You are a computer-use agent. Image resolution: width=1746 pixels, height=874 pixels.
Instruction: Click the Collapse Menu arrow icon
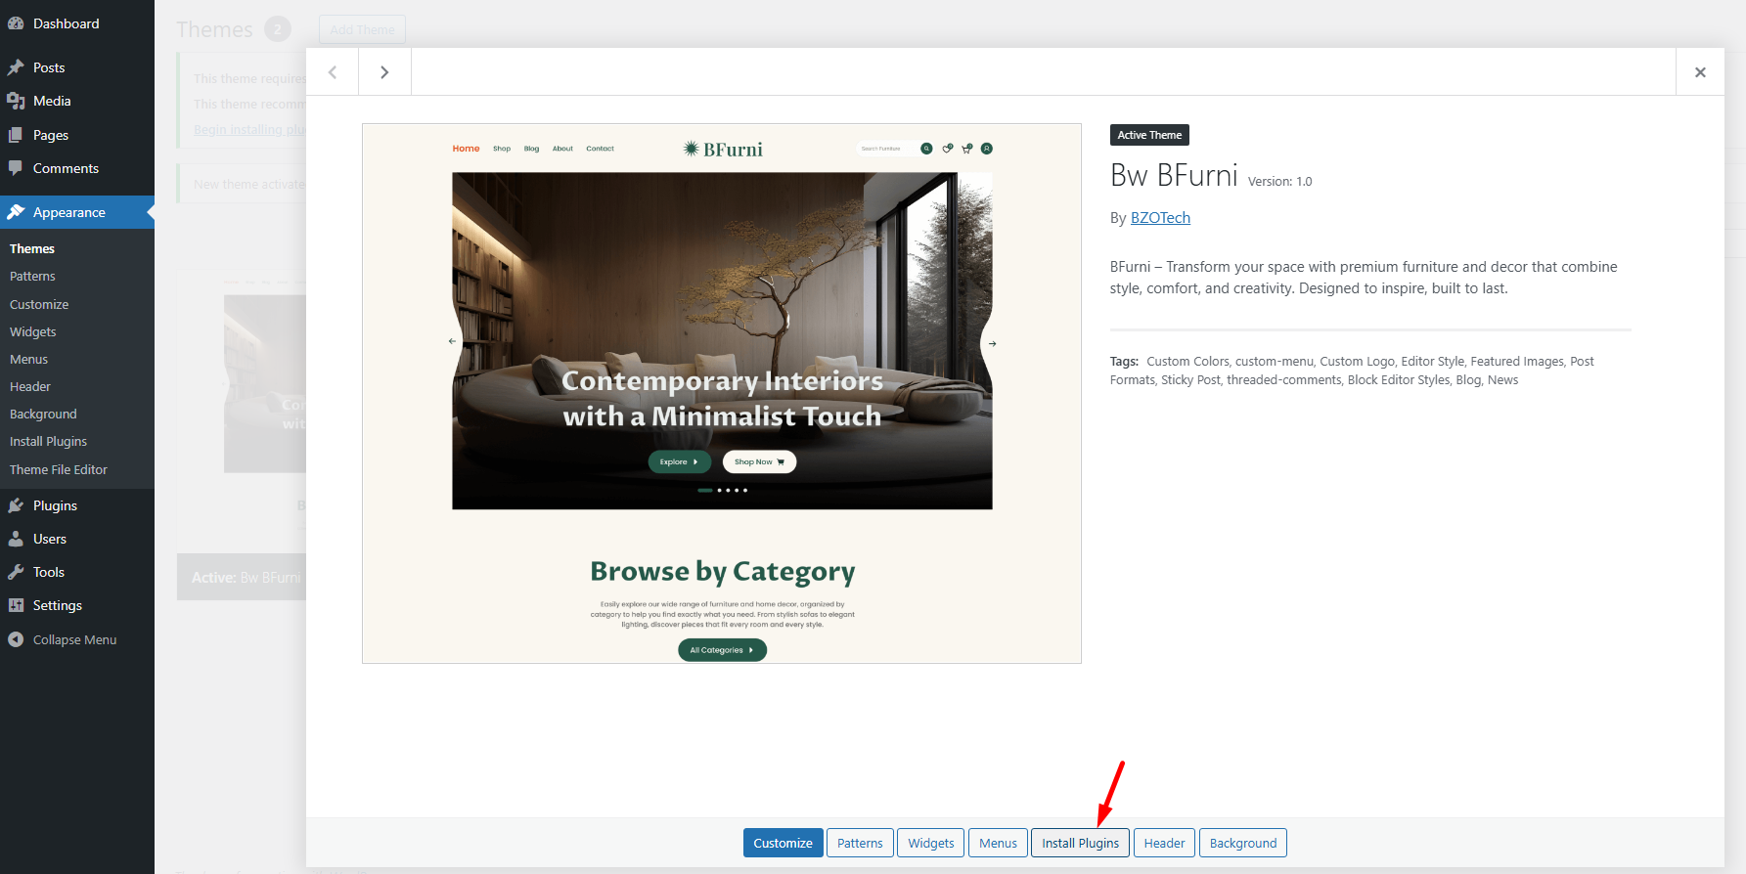16,639
